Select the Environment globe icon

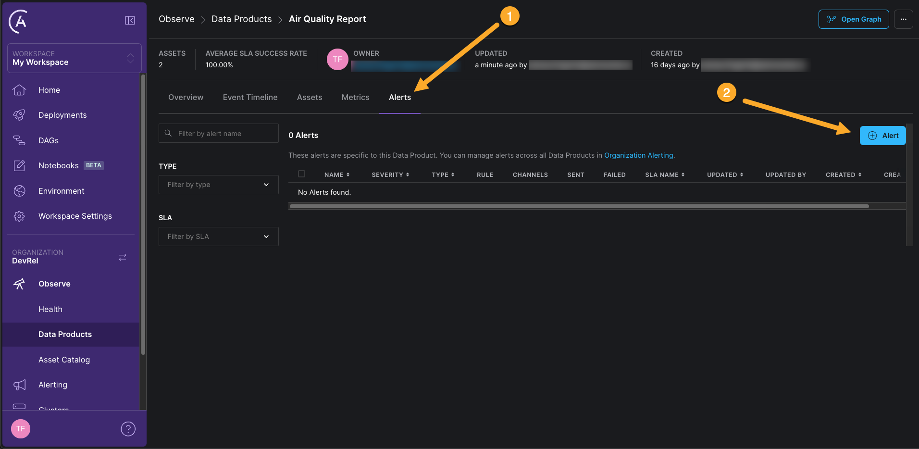click(x=19, y=191)
